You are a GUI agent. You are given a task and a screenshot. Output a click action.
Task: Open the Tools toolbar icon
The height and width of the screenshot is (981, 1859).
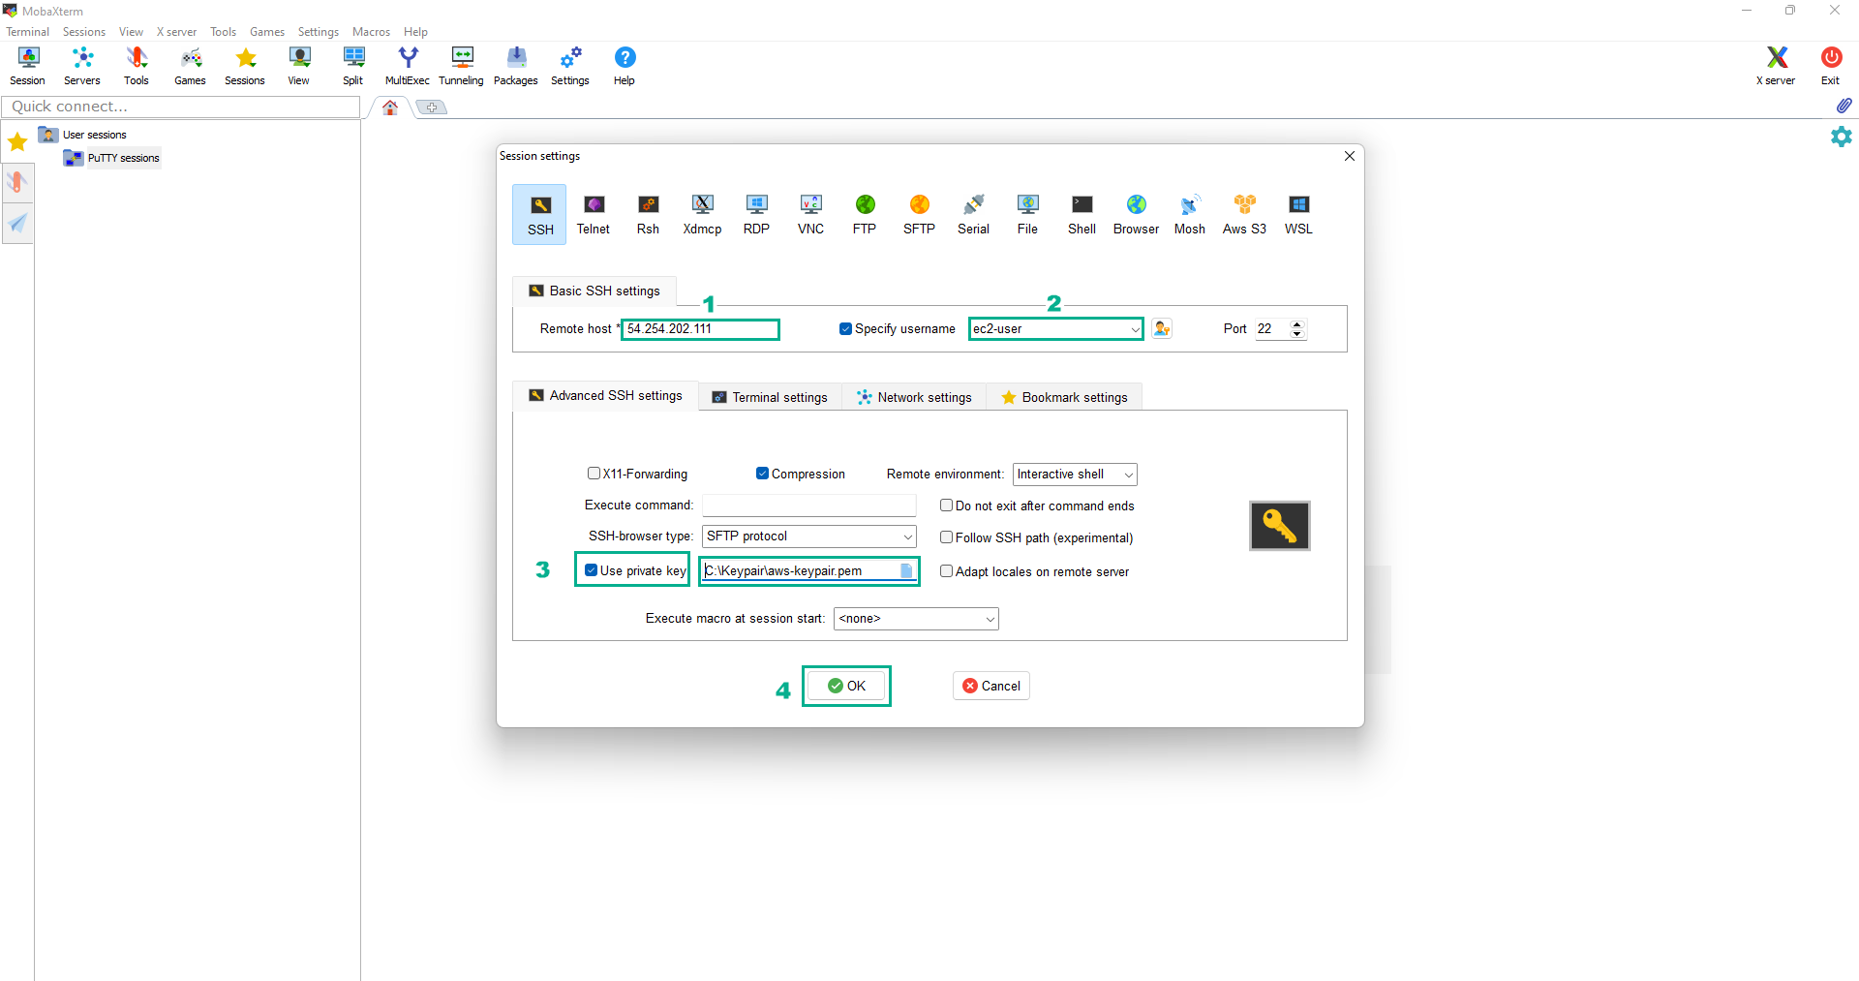pos(137,67)
